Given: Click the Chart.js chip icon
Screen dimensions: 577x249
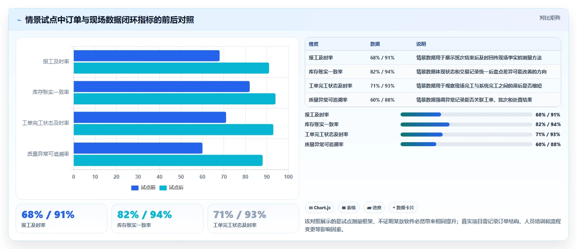Looking at the screenshot, I should (x=311, y=208).
